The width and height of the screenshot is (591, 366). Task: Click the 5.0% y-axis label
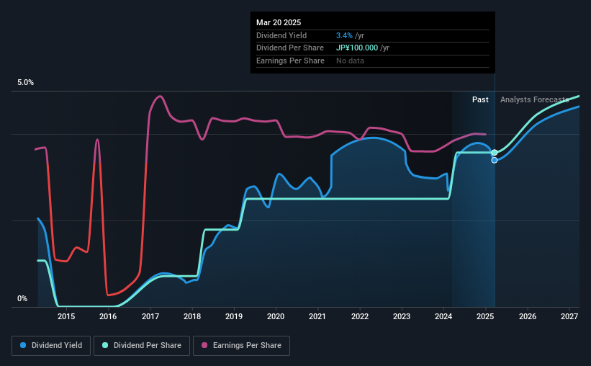pos(25,82)
